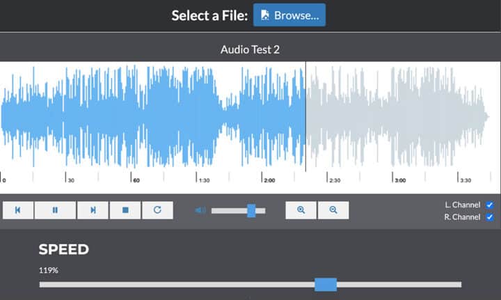
Task: Click the blue played waveform section
Action: point(153,116)
